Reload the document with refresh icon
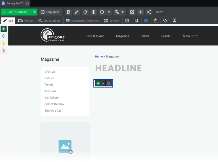The image size is (218, 162). click(x=85, y=12)
